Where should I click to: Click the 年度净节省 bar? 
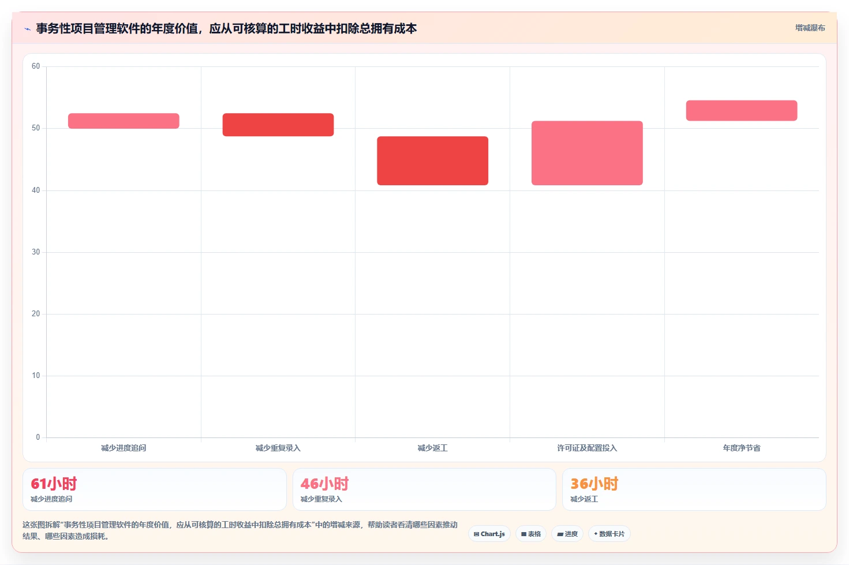point(742,110)
